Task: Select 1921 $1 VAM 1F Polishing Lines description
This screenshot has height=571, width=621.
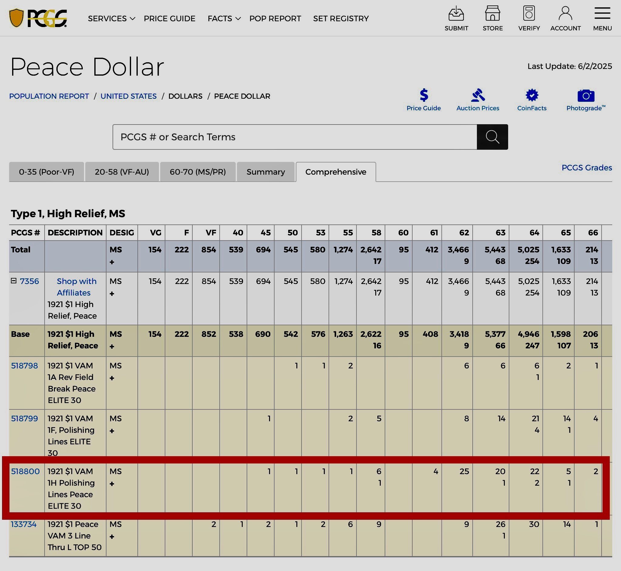Action: 71,436
